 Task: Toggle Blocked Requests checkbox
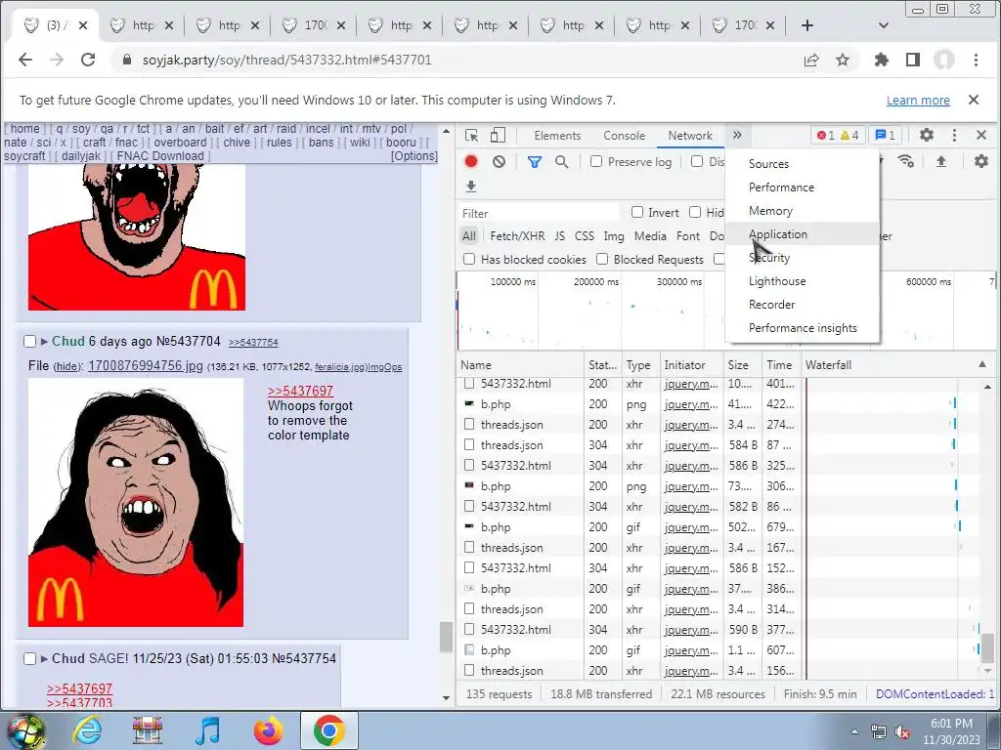tap(602, 259)
